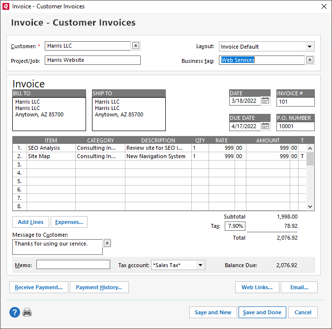Click the ITEM column header
Image resolution: width=332 pixels, height=329 pixels.
(x=51, y=140)
